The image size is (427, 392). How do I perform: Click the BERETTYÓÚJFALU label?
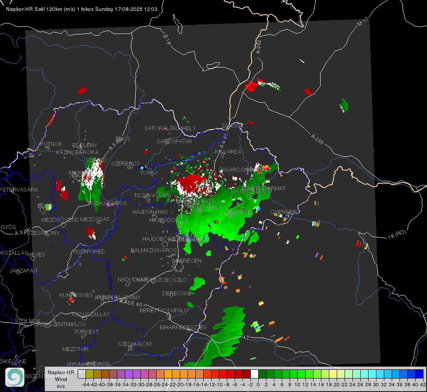pyautogui.click(x=164, y=310)
